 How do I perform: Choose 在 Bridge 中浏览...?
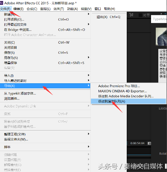(45, 30)
